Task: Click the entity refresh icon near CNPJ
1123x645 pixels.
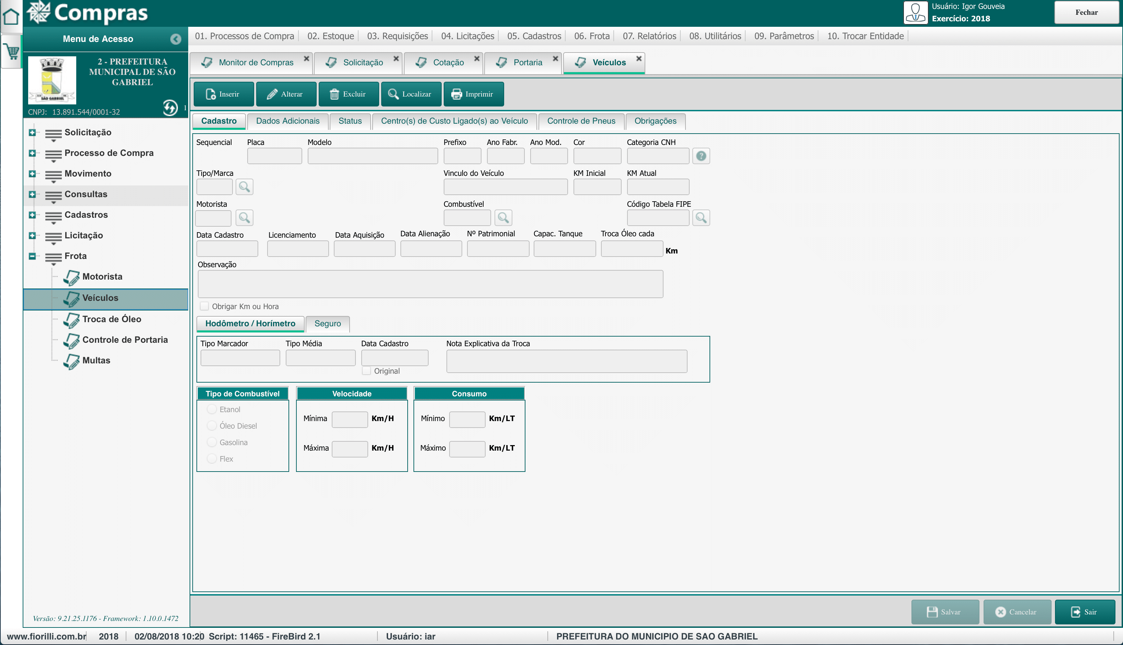Action: [170, 107]
